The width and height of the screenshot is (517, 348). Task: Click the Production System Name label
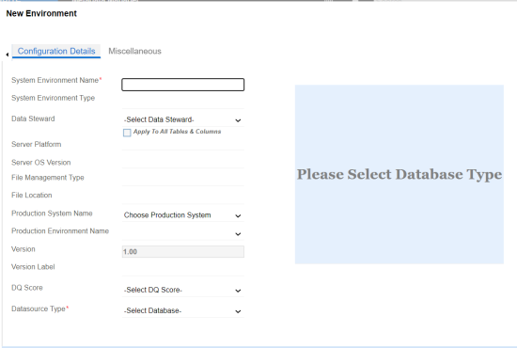click(52, 214)
